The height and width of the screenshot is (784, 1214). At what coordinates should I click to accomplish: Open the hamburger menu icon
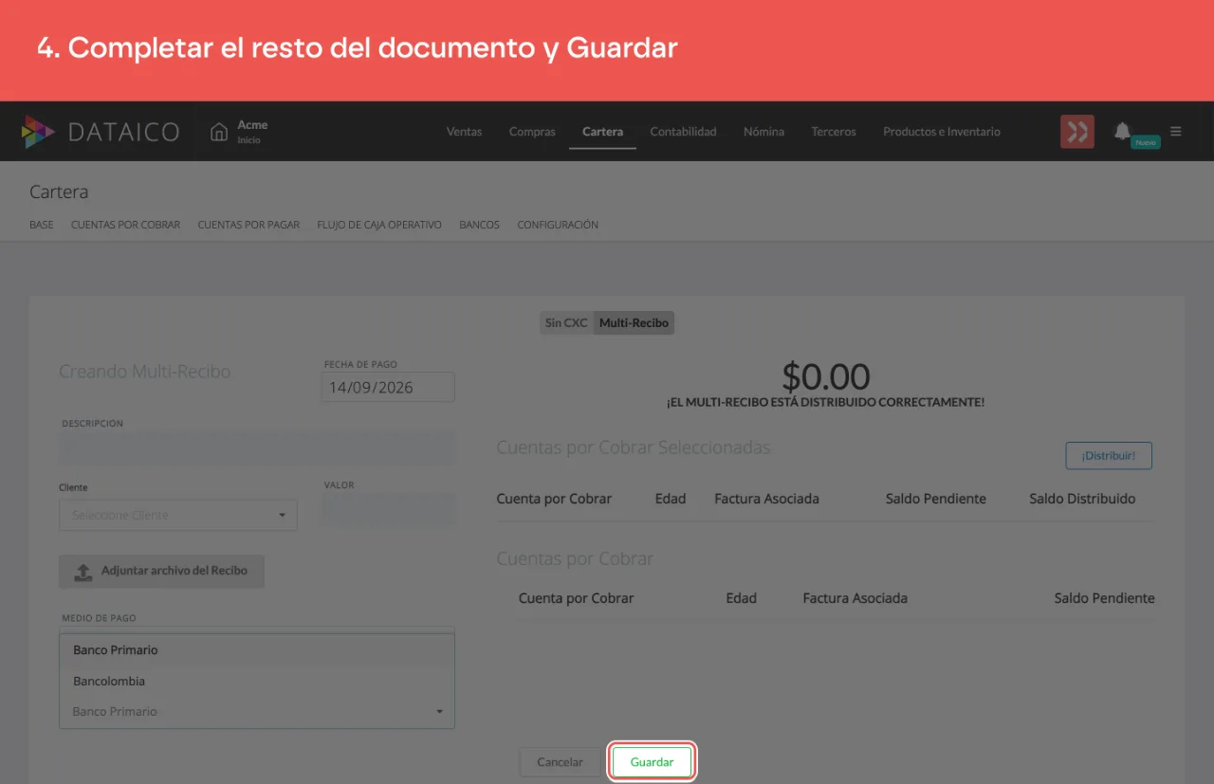(x=1176, y=131)
